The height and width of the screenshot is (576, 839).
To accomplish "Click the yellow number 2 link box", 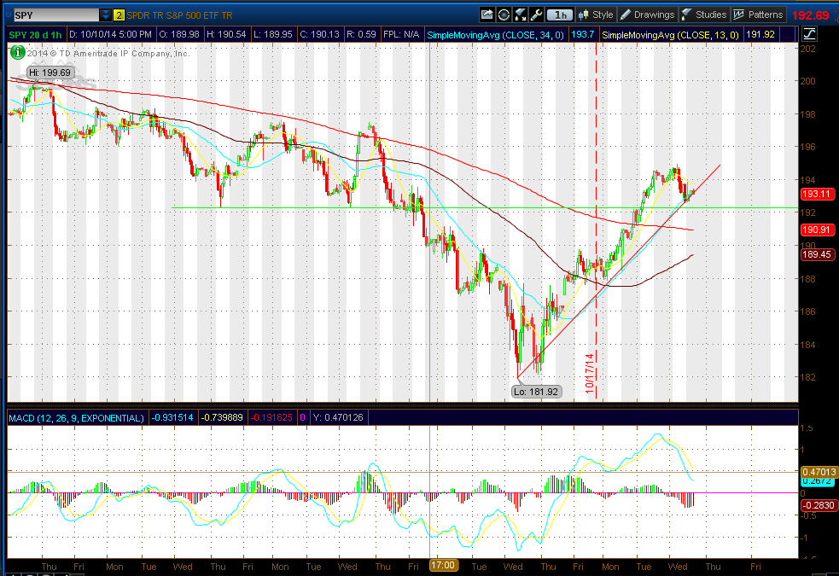I will 119,15.
